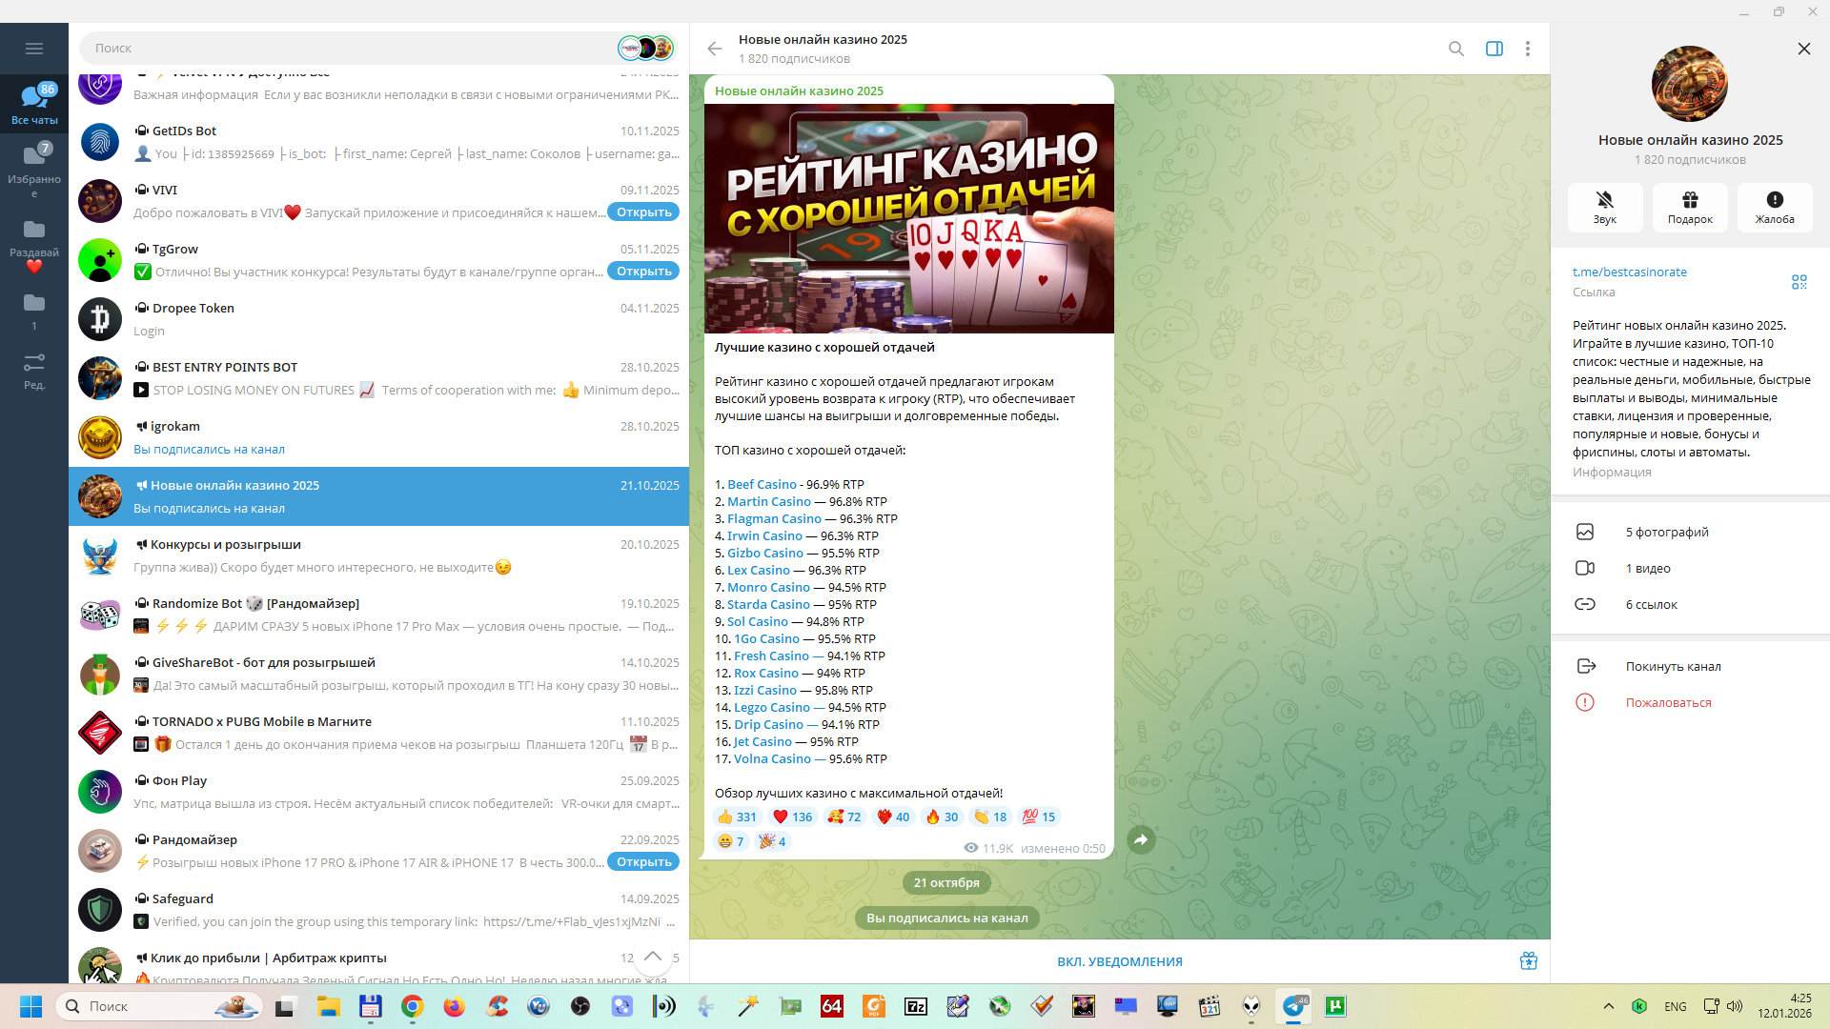Show QR code for channel link
Viewport: 1830px width, 1029px height.
(x=1799, y=282)
